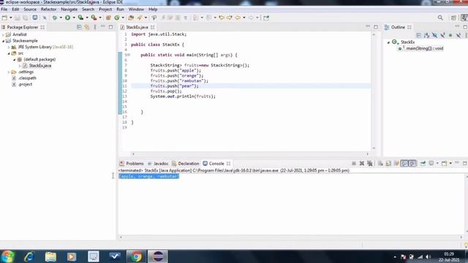This screenshot has width=468, height=263.
Task: Toggle Hide Fields in Outline toolbar
Action: pos(435,36)
